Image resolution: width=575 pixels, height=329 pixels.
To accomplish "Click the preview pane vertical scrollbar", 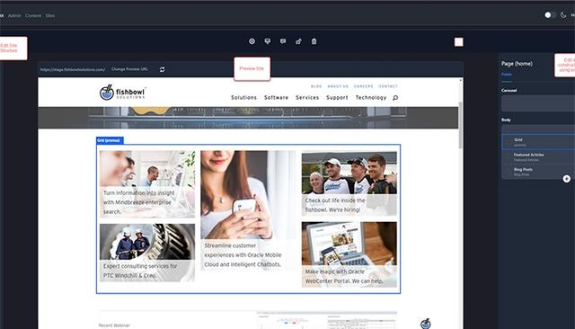I will coord(461,125).
